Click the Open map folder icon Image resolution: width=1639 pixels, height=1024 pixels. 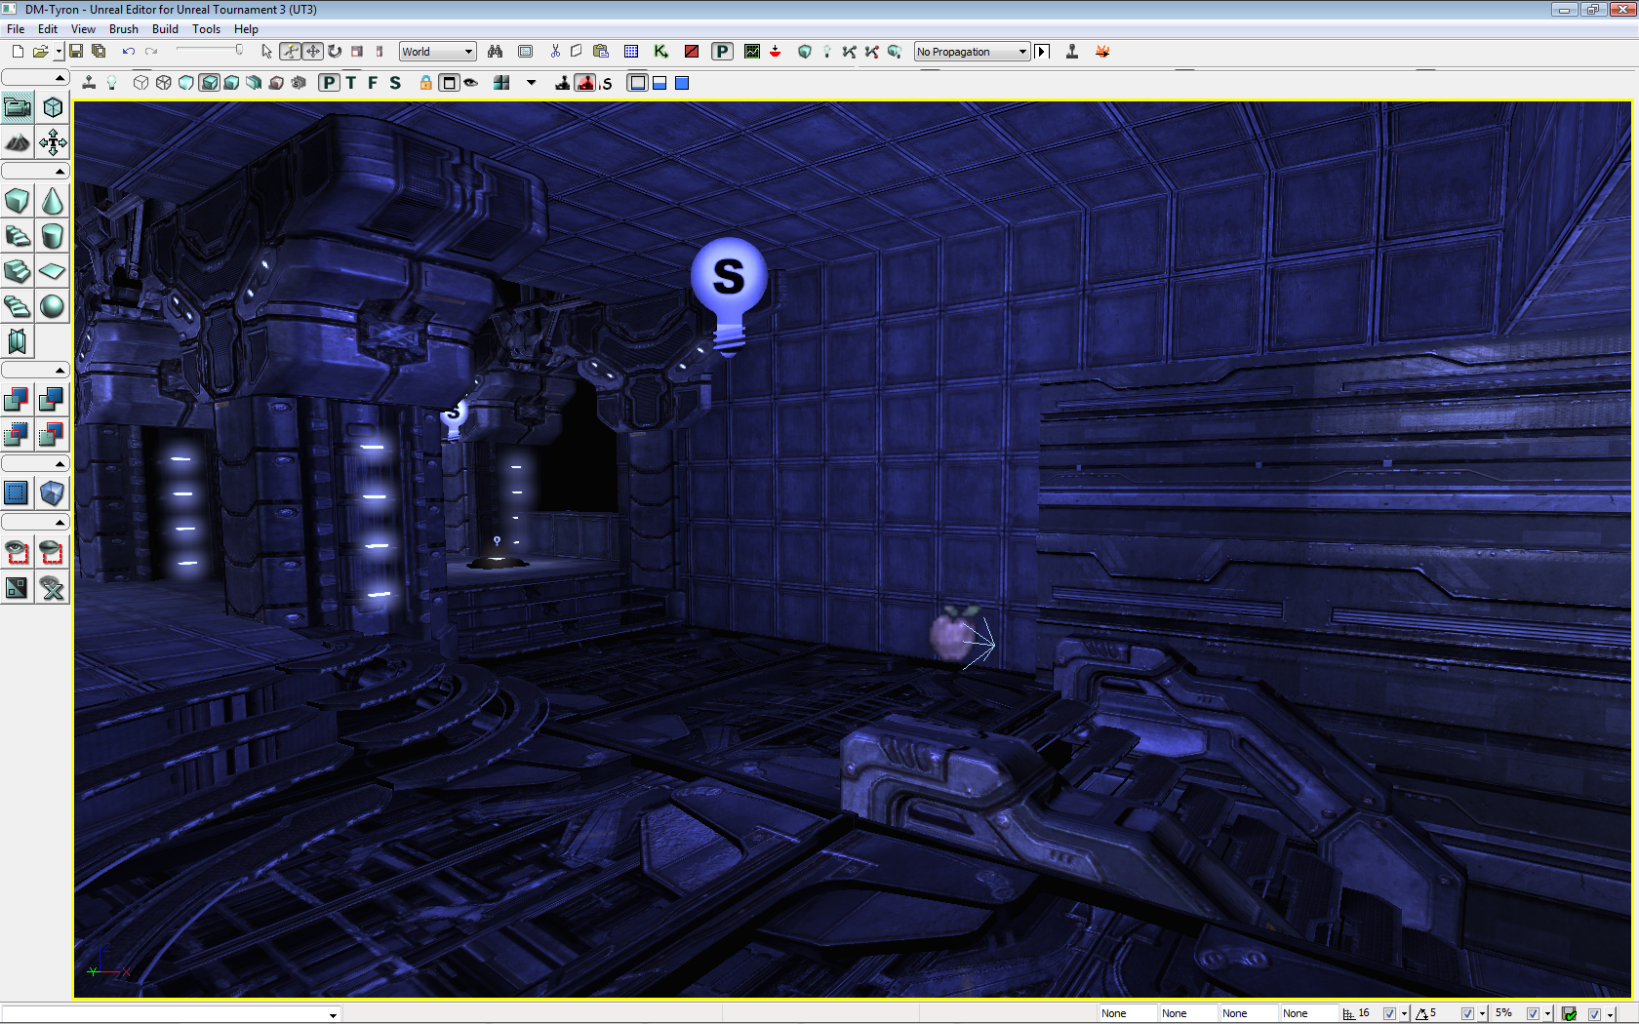40,52
